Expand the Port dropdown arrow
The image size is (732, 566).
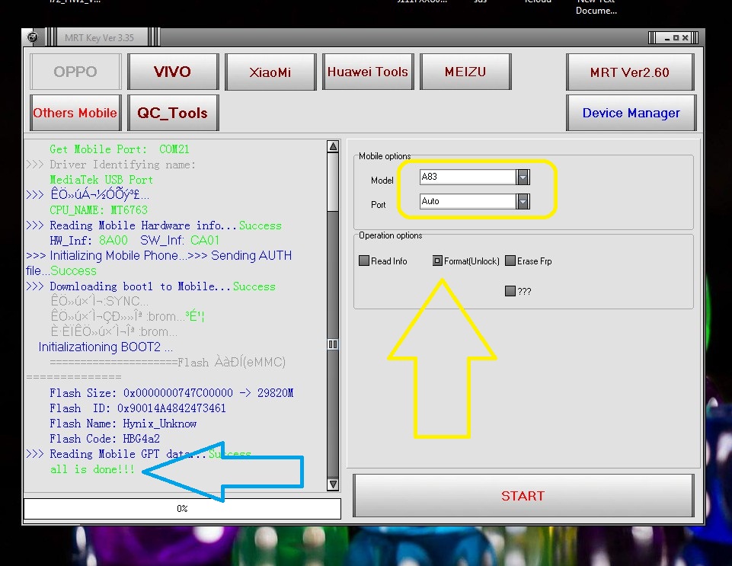(x=523, y=201)
